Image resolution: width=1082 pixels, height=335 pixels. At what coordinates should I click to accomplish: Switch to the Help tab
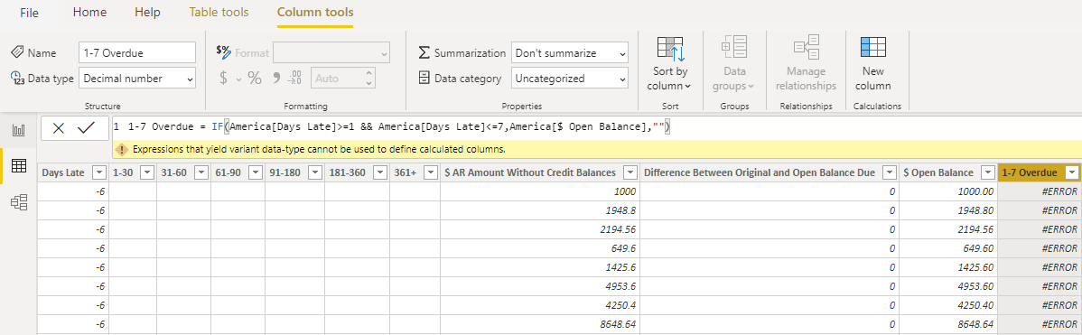click(148, 13)
